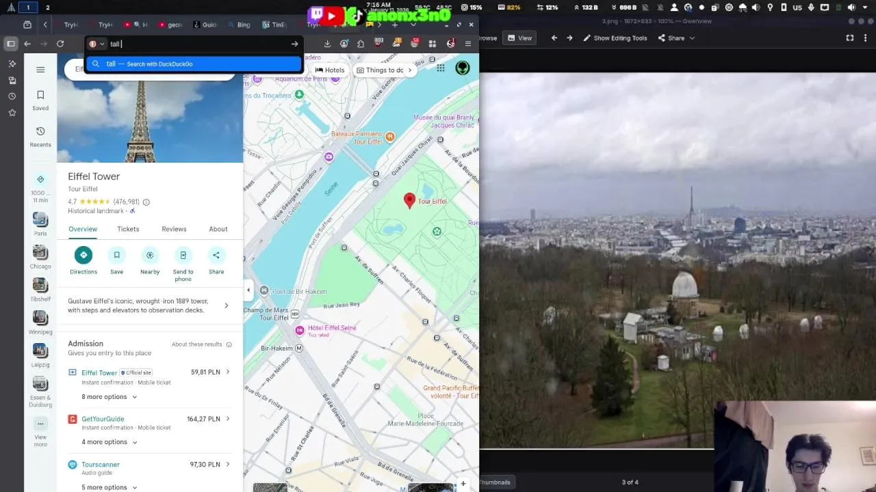This screenshot has height=492, width=876.
Task: Switch to workspace 2
Action: pos(47,8)
